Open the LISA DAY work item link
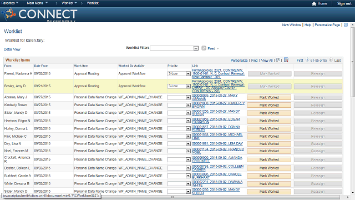The height and width of the screenshot is (200, 355). [217, 144]
